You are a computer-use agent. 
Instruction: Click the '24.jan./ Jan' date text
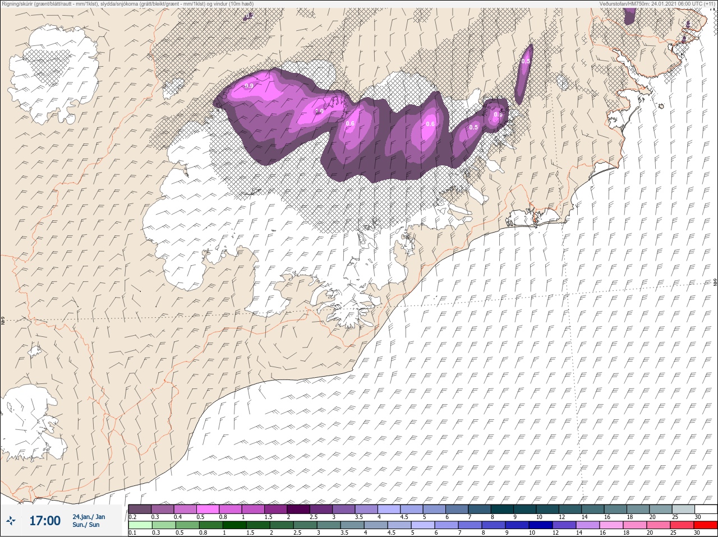pos(89,516)
